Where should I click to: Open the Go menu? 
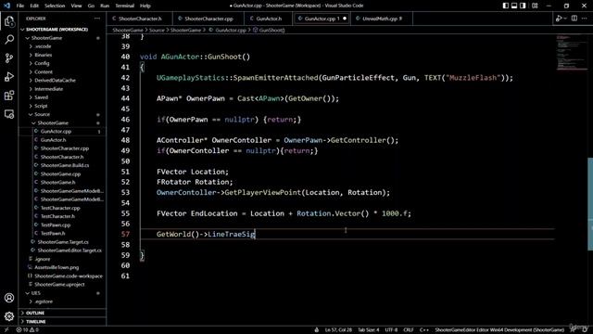coord(91,6)
